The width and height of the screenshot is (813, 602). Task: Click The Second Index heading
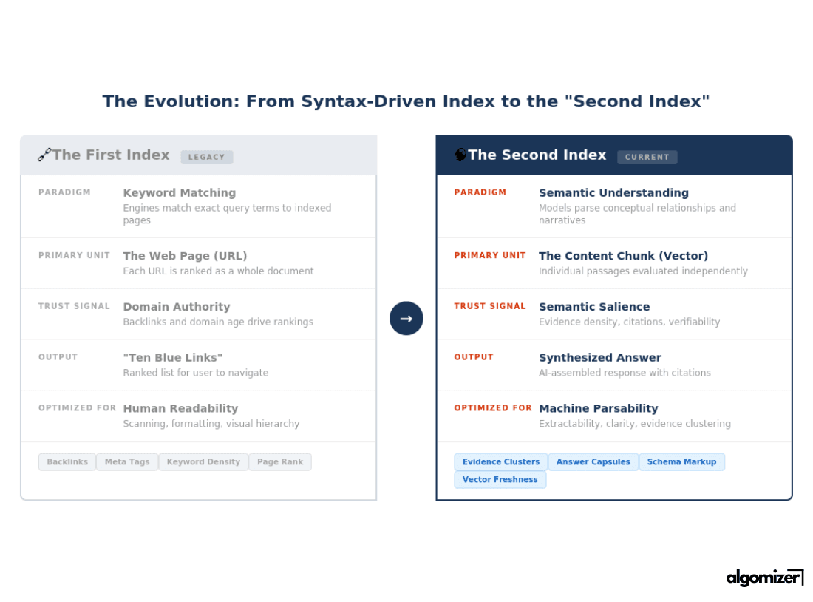(537, 155)
